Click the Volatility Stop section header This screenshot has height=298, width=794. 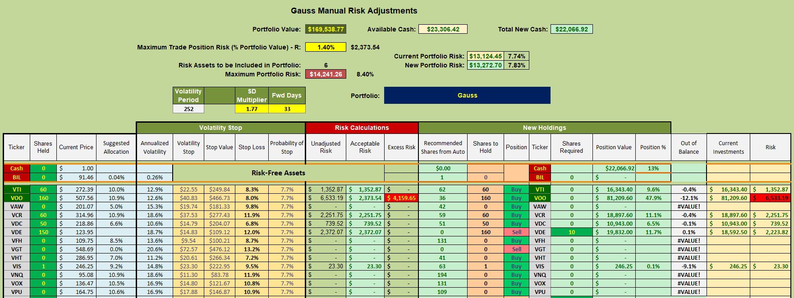[220, 128]
